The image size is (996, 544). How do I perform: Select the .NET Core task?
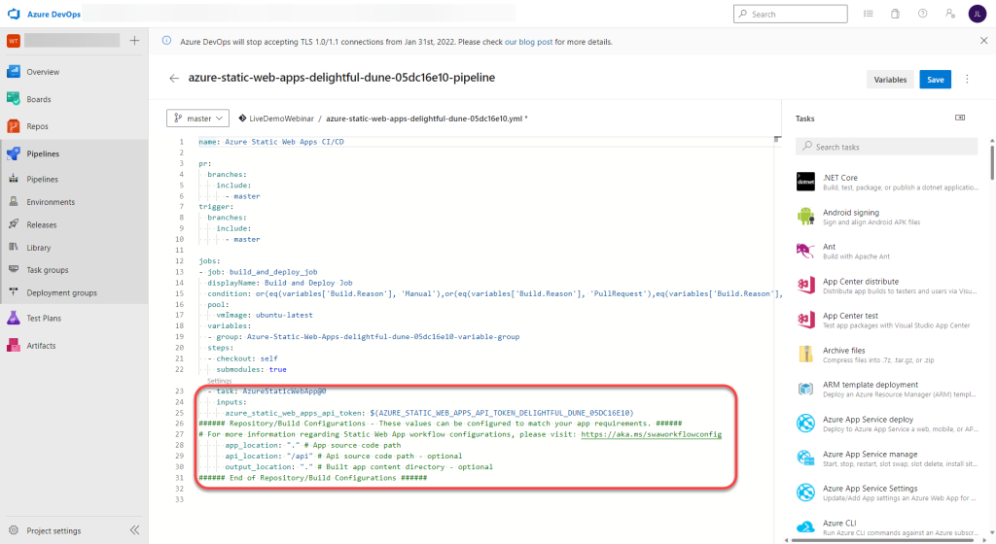(887, 182)
